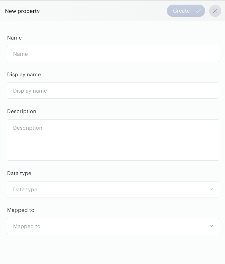Image resolution: width=225 pixels, height=264 pixels.
Task: Click the 'Display name' placeholder text
Action: pyautogui.click(x=30, y=91)
